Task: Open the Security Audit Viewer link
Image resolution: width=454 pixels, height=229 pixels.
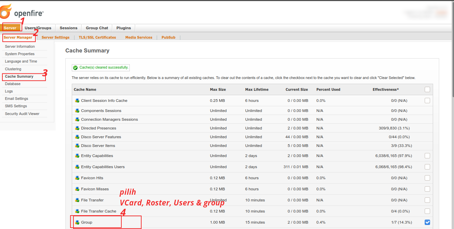Action: (22, 114)
